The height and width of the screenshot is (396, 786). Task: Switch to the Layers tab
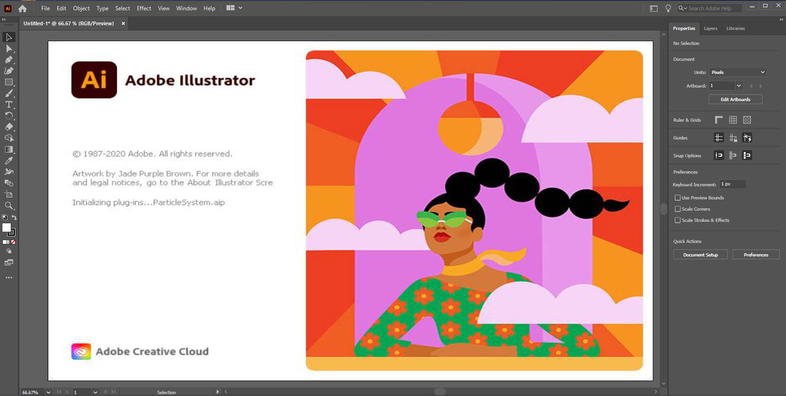click(x=710, y=29)
